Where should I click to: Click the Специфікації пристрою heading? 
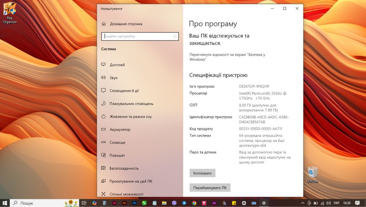[218, 75]
